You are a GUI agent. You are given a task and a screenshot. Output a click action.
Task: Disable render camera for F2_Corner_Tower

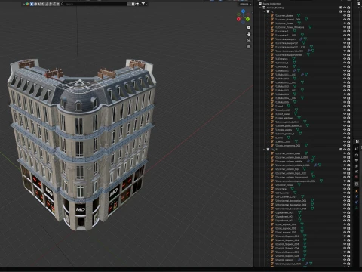pyautogui.click(x=348, y=185)
